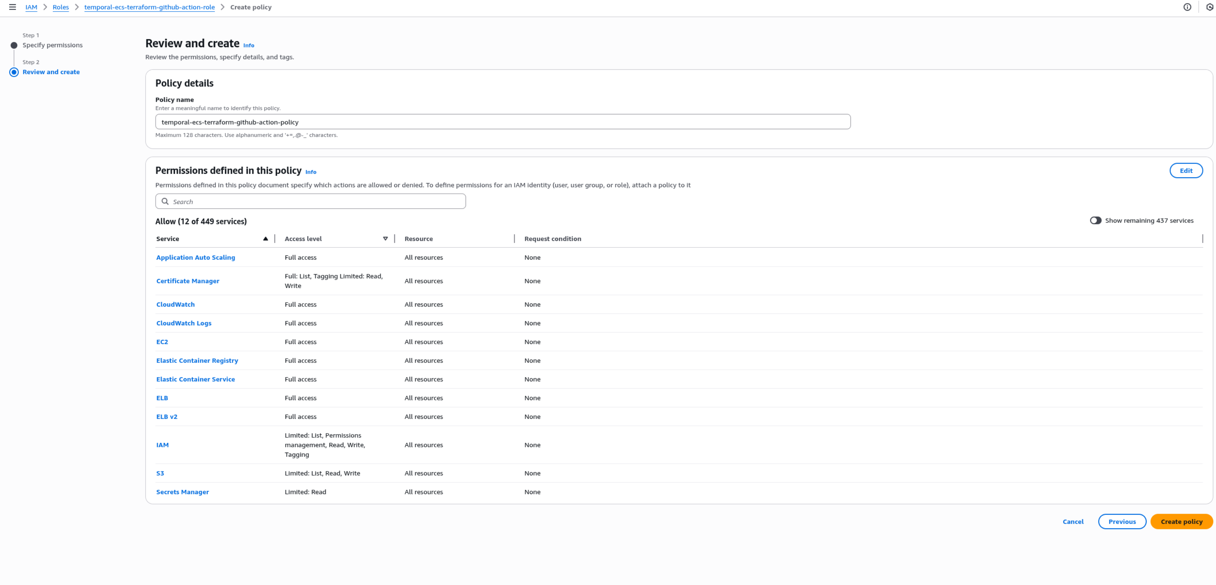The height and width of the screenshot is (585, 1216).
Task: Open IAM breadcrumb link
Action: (31, 7)
